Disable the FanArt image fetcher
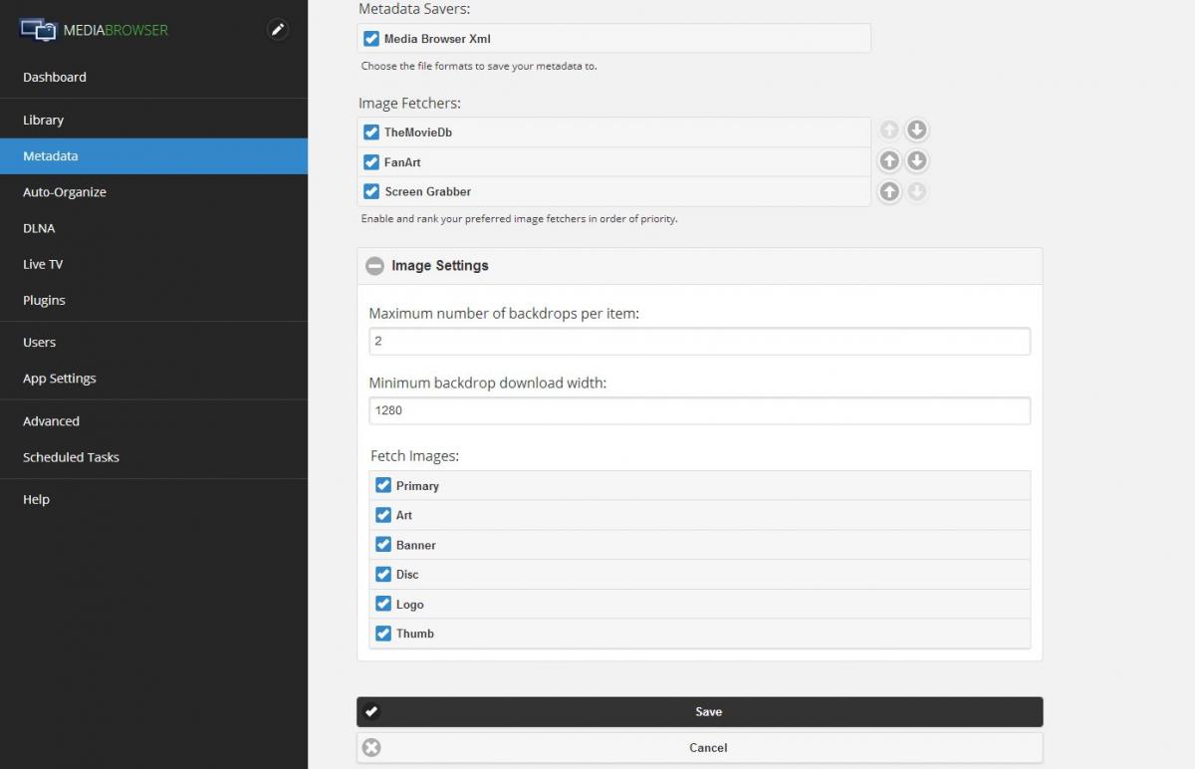The width and height of the screenshot is (1195, 769). point(371,161)
